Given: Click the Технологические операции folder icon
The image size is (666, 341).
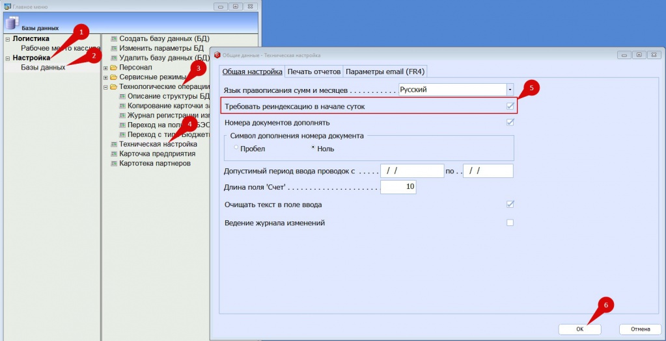Looking at the screenshot, I should pos(113,87).
